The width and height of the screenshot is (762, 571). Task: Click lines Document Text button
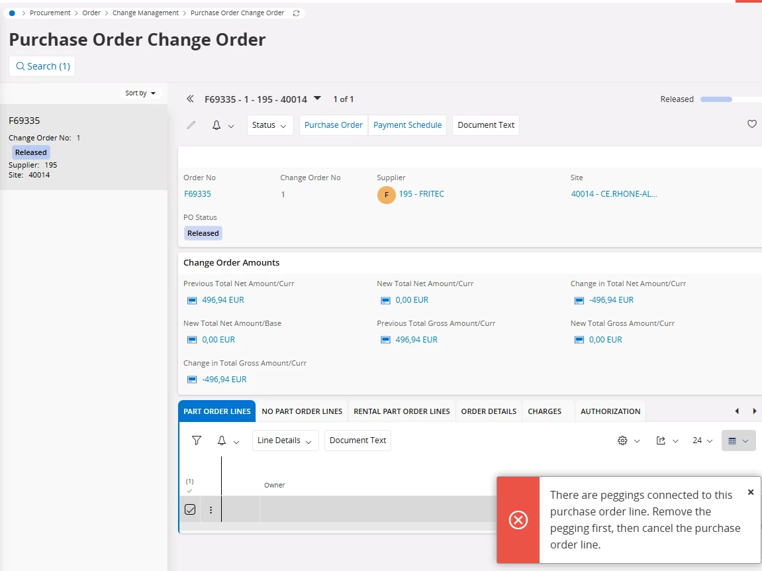coord(357,440)
